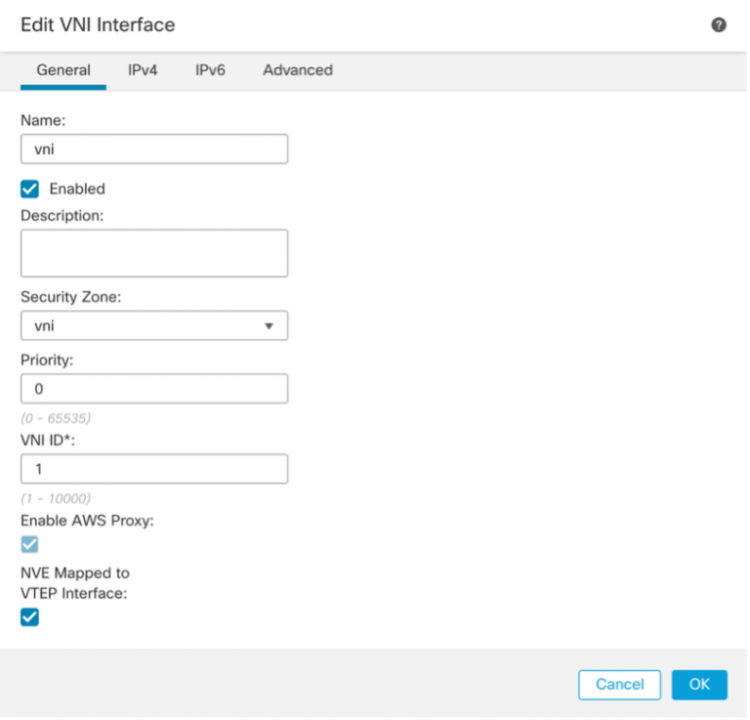Viewport: 750px width, 720px height.
Task: Click the Priority input field
Action: click(x=154, y=389)
